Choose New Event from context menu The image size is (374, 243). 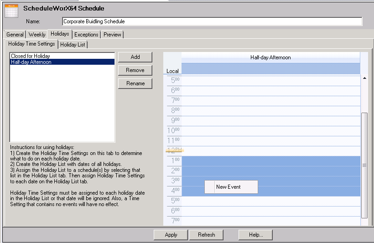click(x=229, y=187)
